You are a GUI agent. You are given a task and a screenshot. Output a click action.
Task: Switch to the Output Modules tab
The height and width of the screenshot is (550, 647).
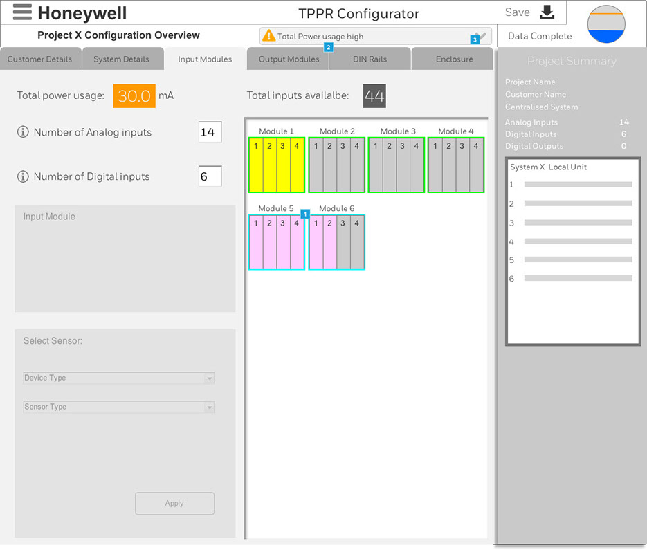[289, 59]
